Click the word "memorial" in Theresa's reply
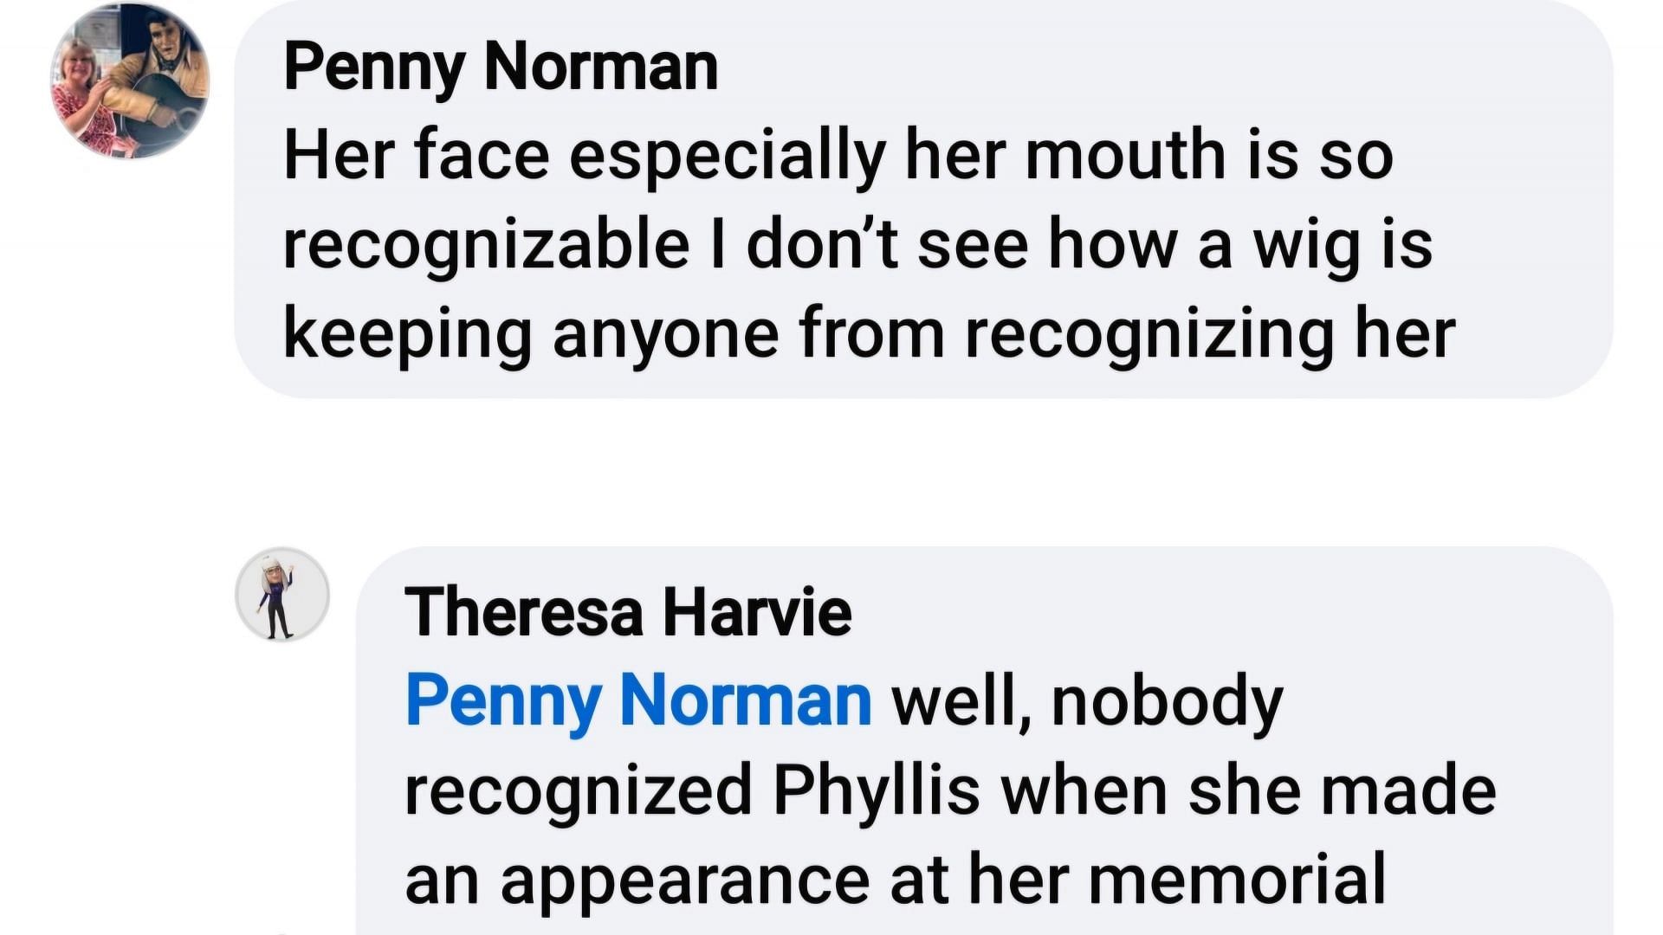Viewport: 1663px width, 935px height. [1237, 880]
